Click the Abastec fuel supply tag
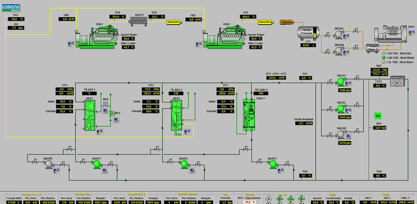The width and height of the screenshot is (417, 204). tap(287, 22)
